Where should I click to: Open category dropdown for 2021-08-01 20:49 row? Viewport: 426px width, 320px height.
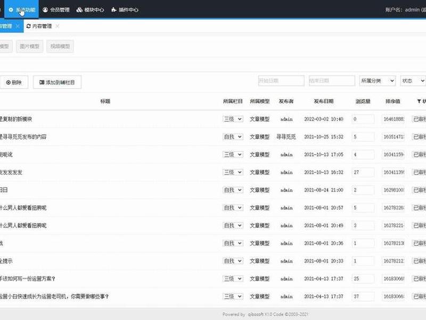(233, 225)
